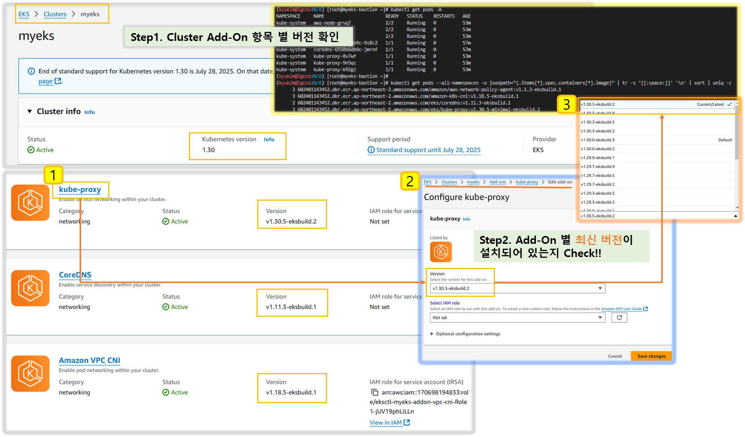The image size is (745, 437).
Task: Click the Listed by kube-proxy logo
Action: click(x=441, y=252)
